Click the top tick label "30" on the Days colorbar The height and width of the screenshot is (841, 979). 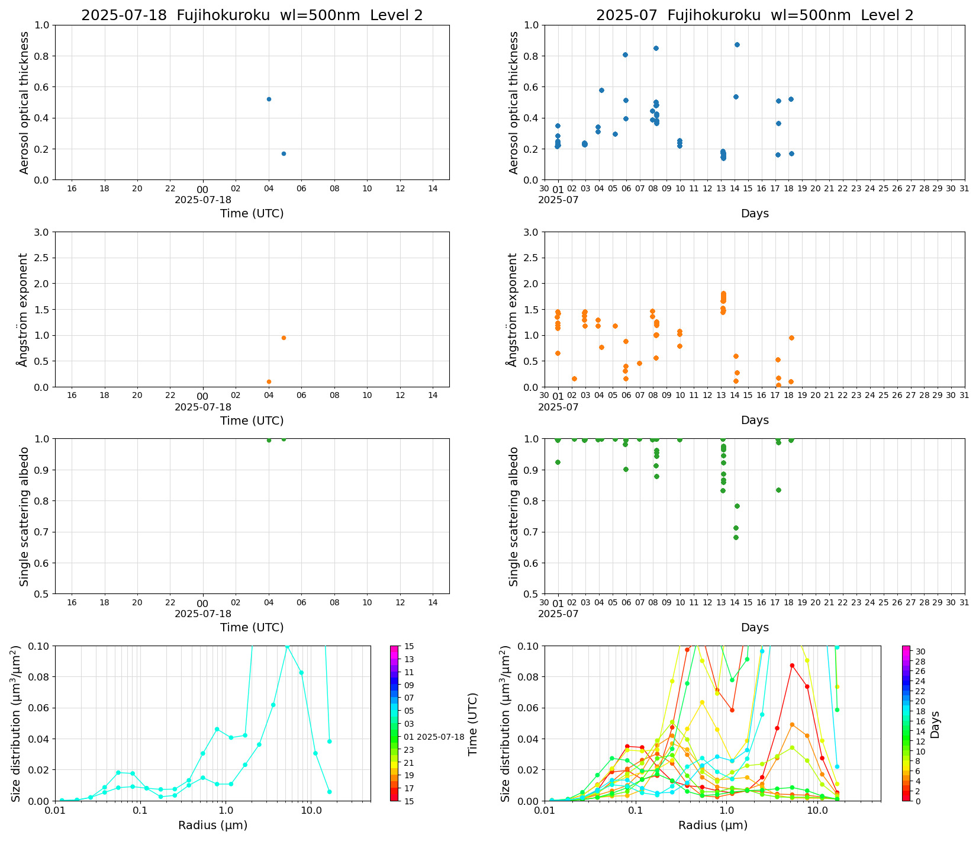[x=920, y=651]
